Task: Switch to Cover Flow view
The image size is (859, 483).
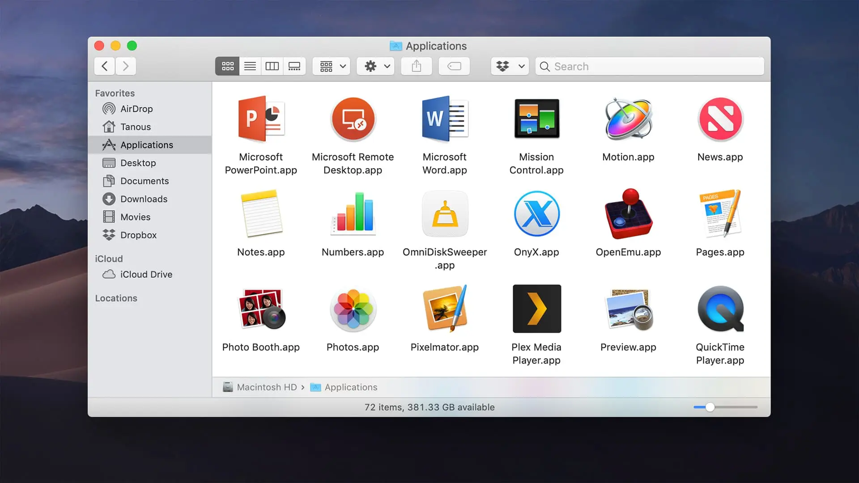Action: 294,66
